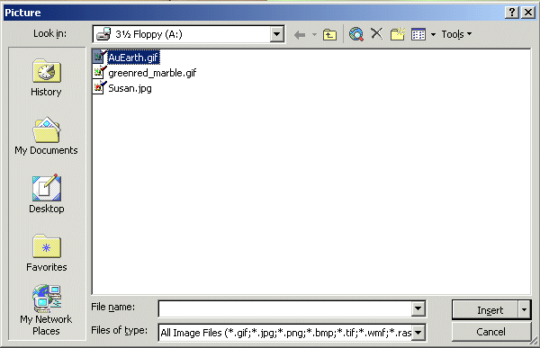540x348 pixels.
Task: Open the Views menu dropdown arrow
Action: coord(433,34)
